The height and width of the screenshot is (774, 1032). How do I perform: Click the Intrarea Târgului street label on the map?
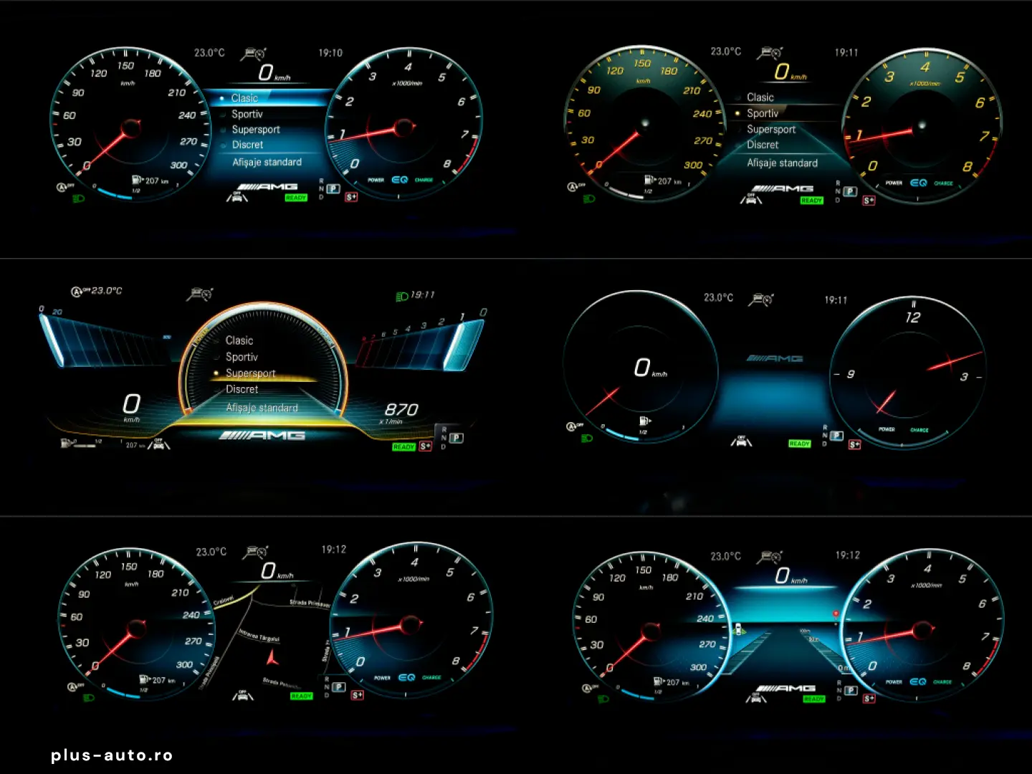pos(259,634)
